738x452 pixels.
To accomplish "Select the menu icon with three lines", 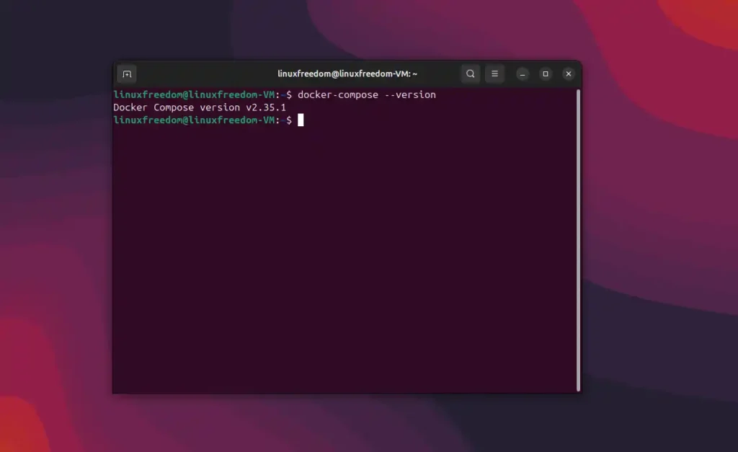I will point(494,74).
